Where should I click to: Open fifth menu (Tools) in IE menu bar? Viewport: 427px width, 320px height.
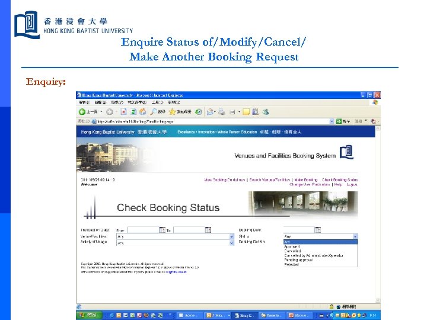[157, 103]
